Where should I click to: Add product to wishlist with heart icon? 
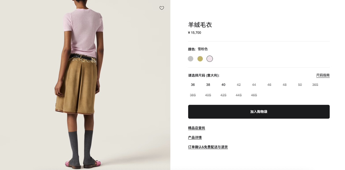[x=162, y=8]
